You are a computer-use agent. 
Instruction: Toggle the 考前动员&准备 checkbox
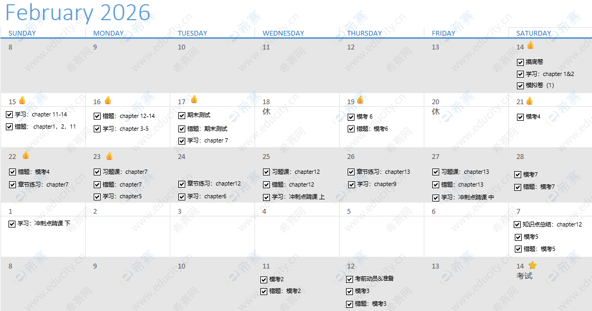point(350,279)
